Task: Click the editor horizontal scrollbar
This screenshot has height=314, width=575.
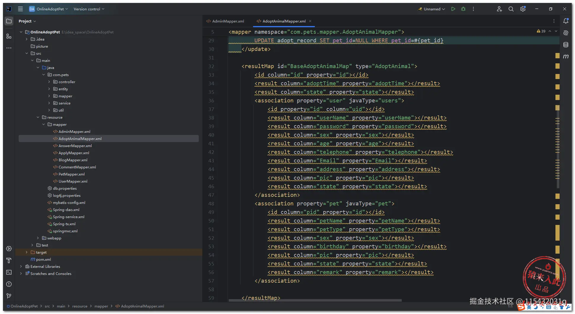Action: click(315, 300)
